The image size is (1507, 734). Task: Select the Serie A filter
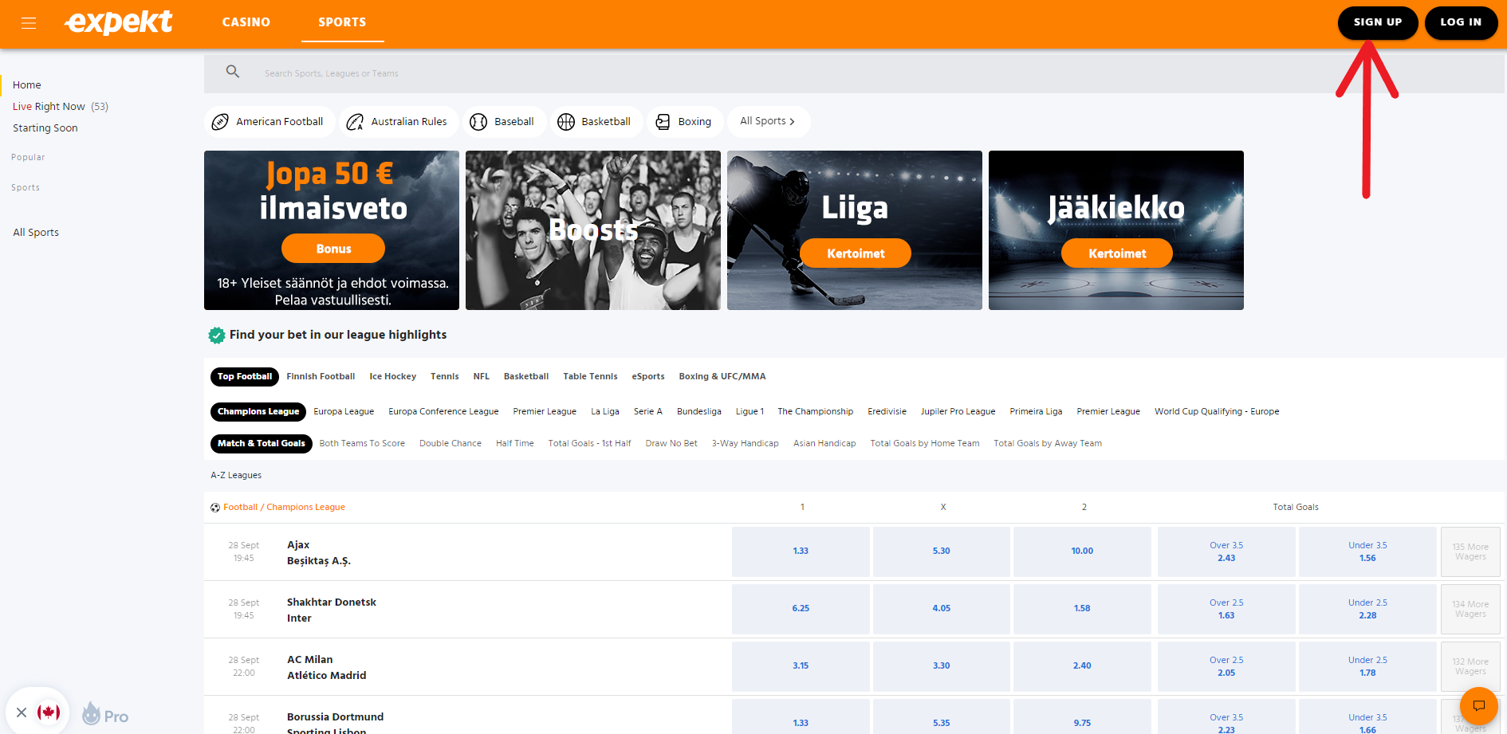pos(648,412)
